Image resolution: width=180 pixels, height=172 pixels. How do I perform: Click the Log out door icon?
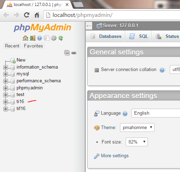(x=32, y=38)
